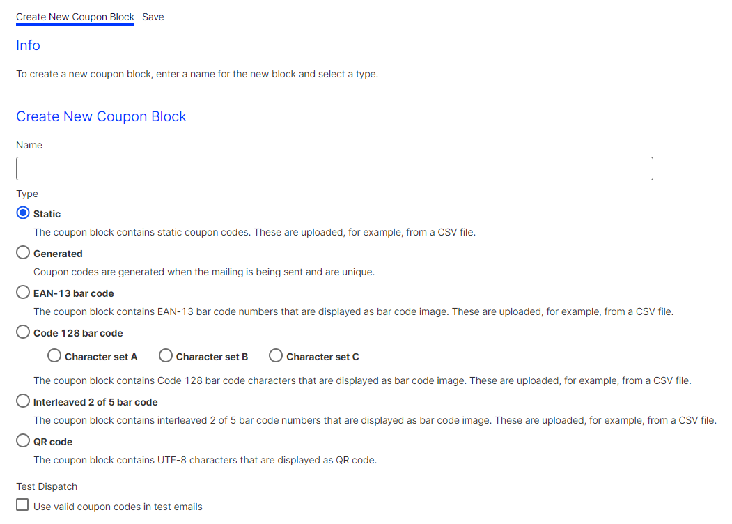Switch to the Save tab
Screen dimensions: 732x524
click(153, 16)
